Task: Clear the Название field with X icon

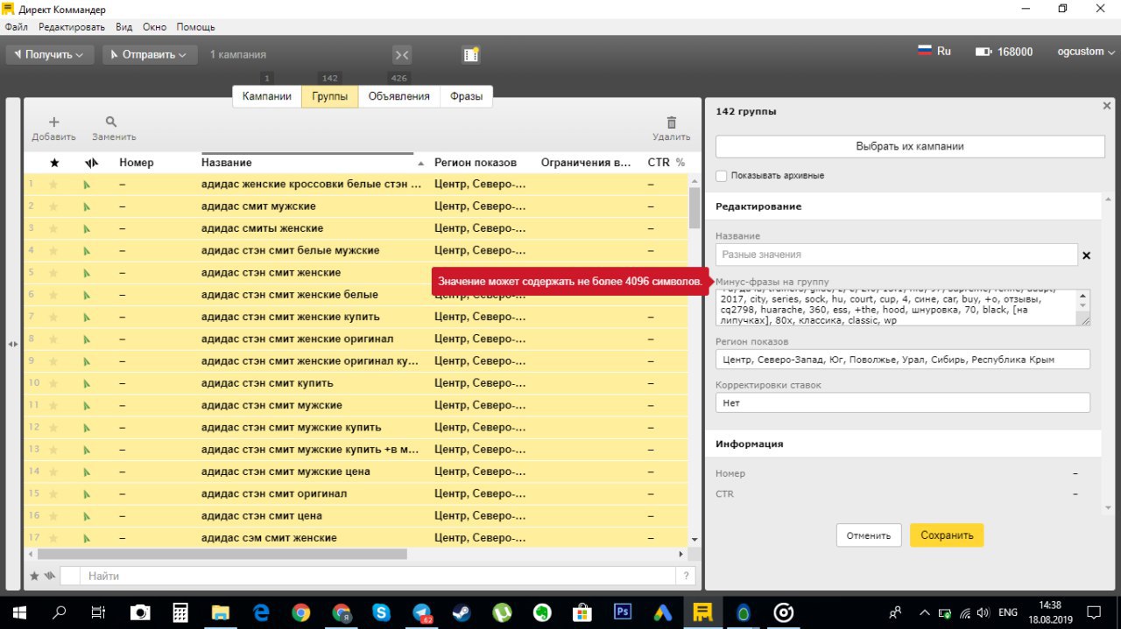Action: point(1087,255)
